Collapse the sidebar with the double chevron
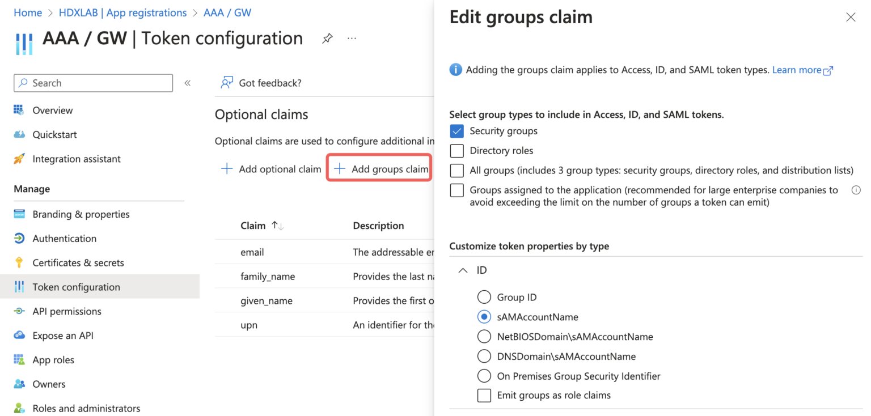Screen dimensions: 871x416 [x=187, y=83]
